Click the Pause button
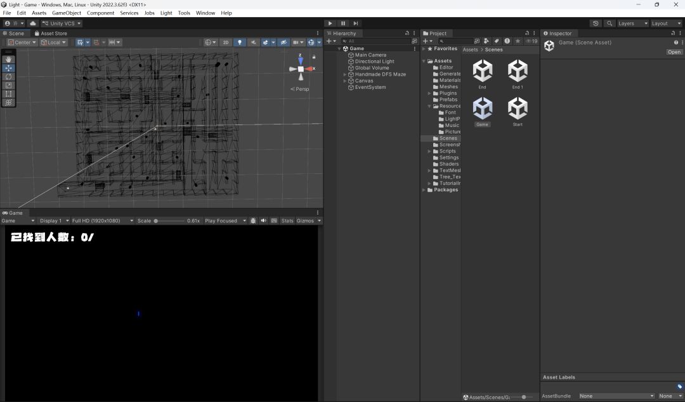 (343, 23)
